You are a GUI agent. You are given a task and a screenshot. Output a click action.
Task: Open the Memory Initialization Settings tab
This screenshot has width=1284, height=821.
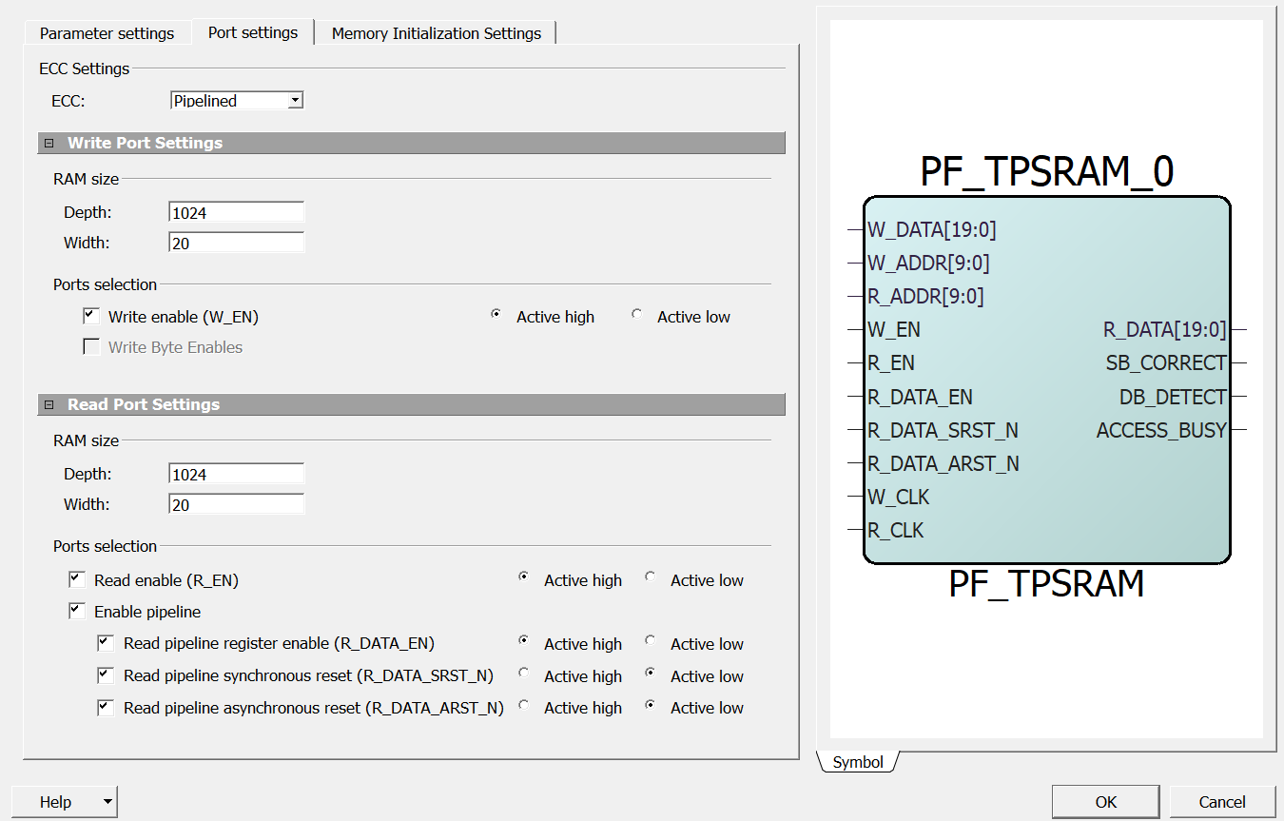pos(436,33)
